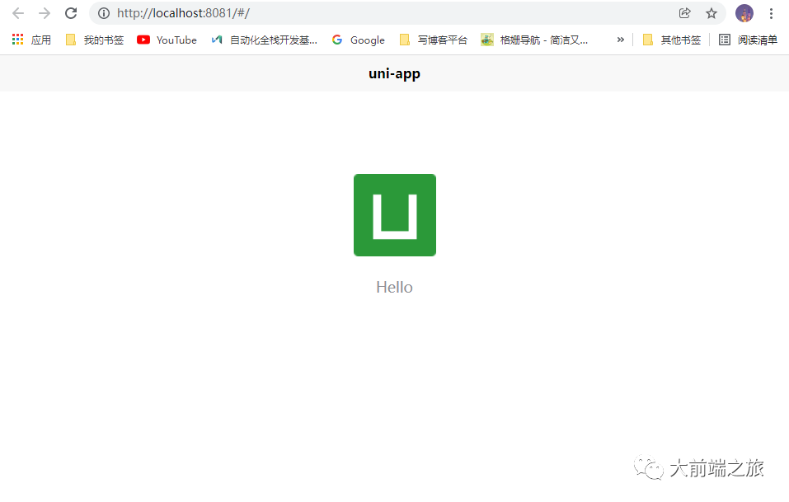Click inside the address bar
Viewport: 789px width, 502px height.
(330, 13)
